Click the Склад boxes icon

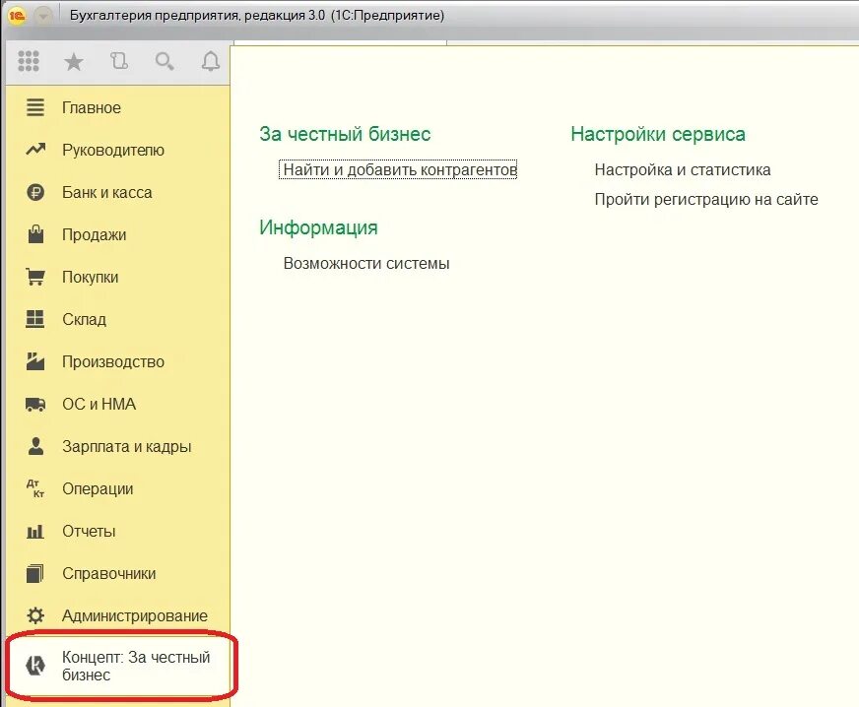[x=35, y=319]
